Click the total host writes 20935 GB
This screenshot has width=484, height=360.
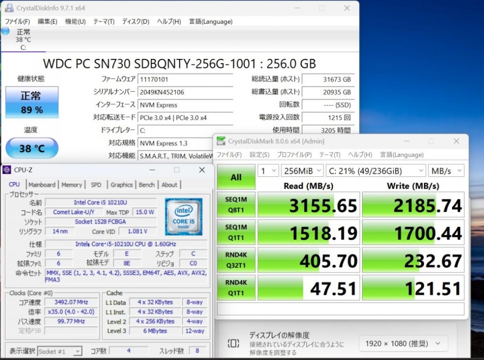[328, 92]
